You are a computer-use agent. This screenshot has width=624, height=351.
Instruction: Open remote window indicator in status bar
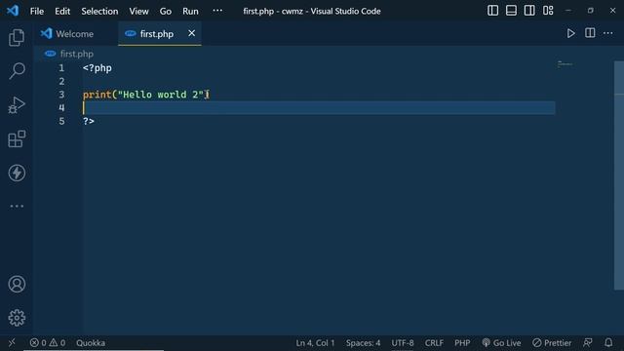12,342
